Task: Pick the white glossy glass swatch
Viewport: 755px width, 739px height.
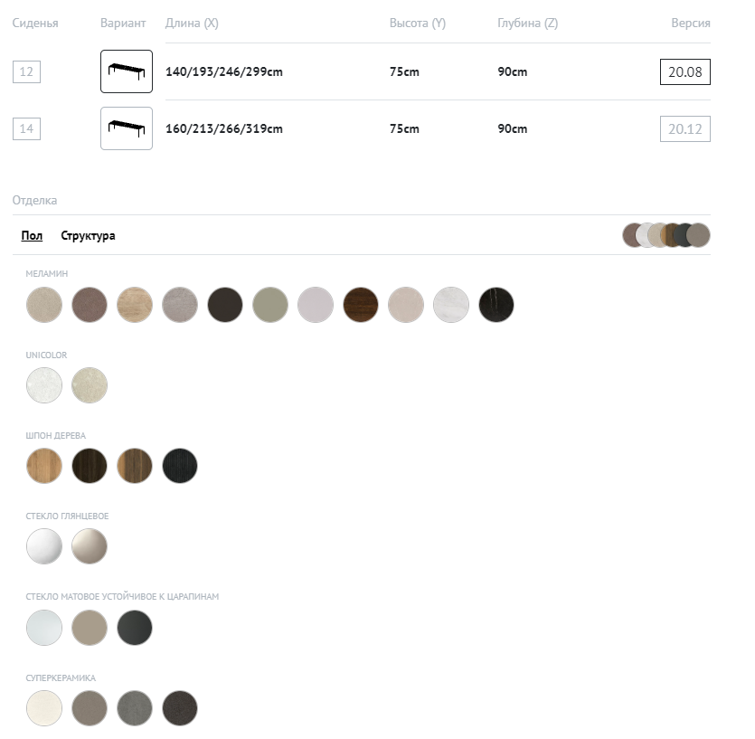Action: click(44, 546)
